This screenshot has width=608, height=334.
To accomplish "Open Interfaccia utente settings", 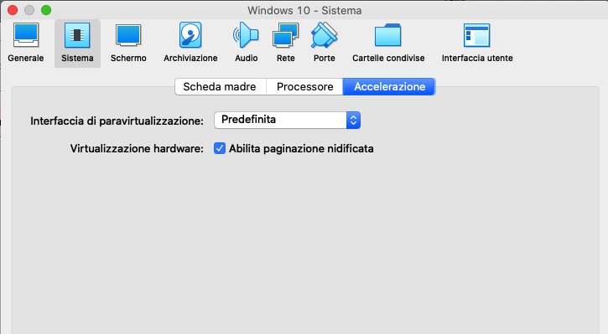I will coord(477,43).
